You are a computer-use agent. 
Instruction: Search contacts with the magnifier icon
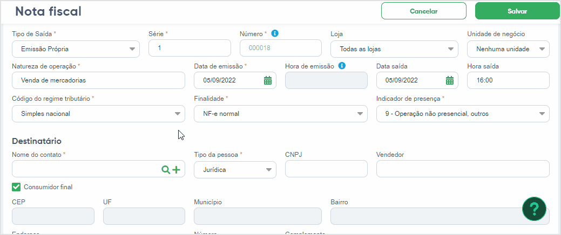click(x=166, y=170)
